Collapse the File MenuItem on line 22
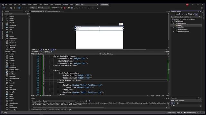This screenshot has height=115, width=206. click(43, 85)
